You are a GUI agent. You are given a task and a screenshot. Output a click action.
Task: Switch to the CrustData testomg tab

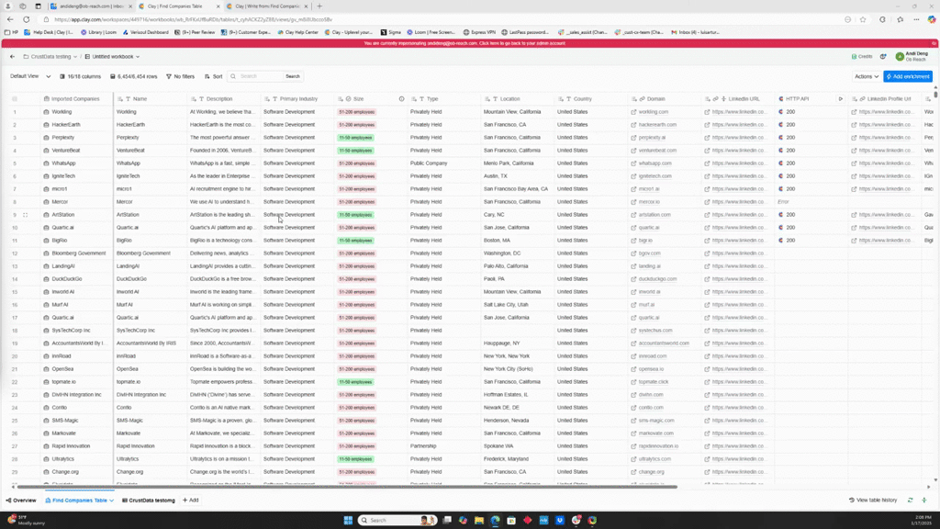point(149,501)
